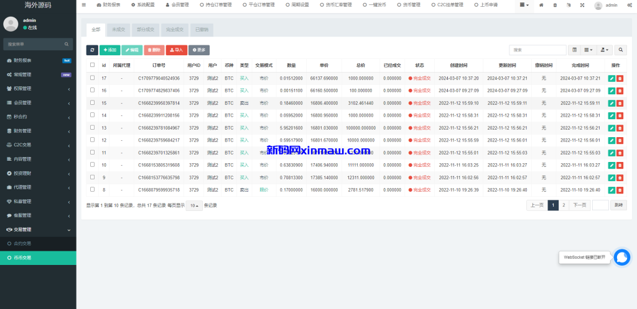Open the columns dropdown with grid icon
Viewport: 637px width, 309px height.
pyautogui.click(x=588, y=50)
